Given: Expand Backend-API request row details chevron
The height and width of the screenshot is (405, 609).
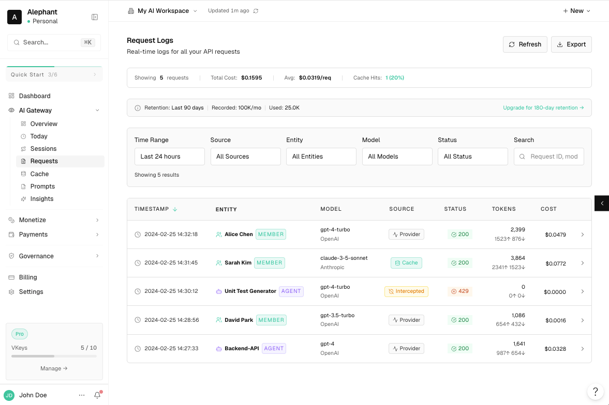Looking at the screenshot, I should pos(582,349).
